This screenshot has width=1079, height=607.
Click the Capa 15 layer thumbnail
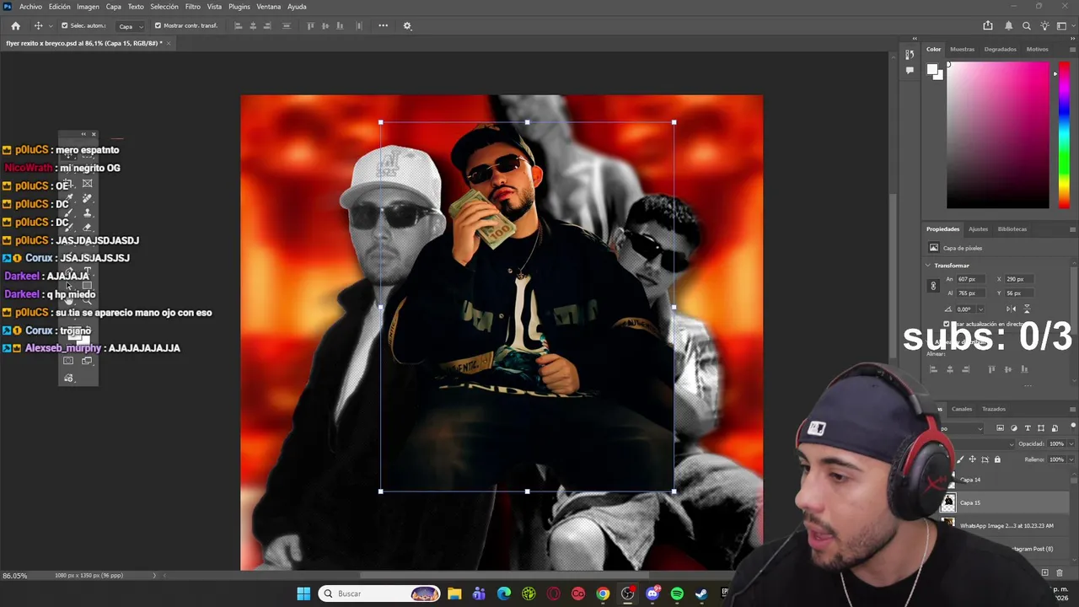[948, 502]
